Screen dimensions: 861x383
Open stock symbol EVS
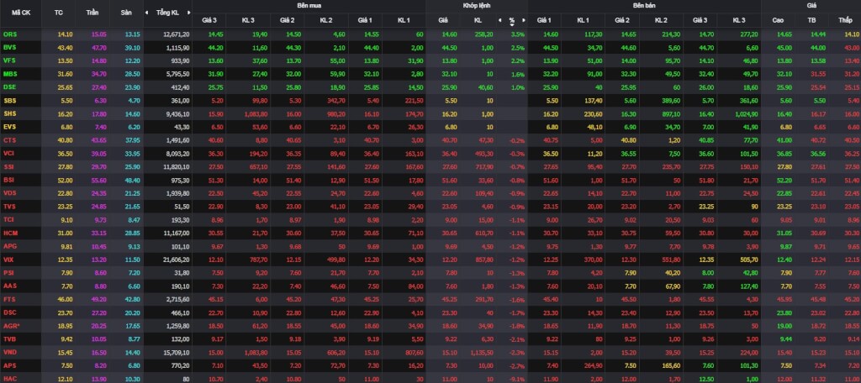[x=10, y=127]
